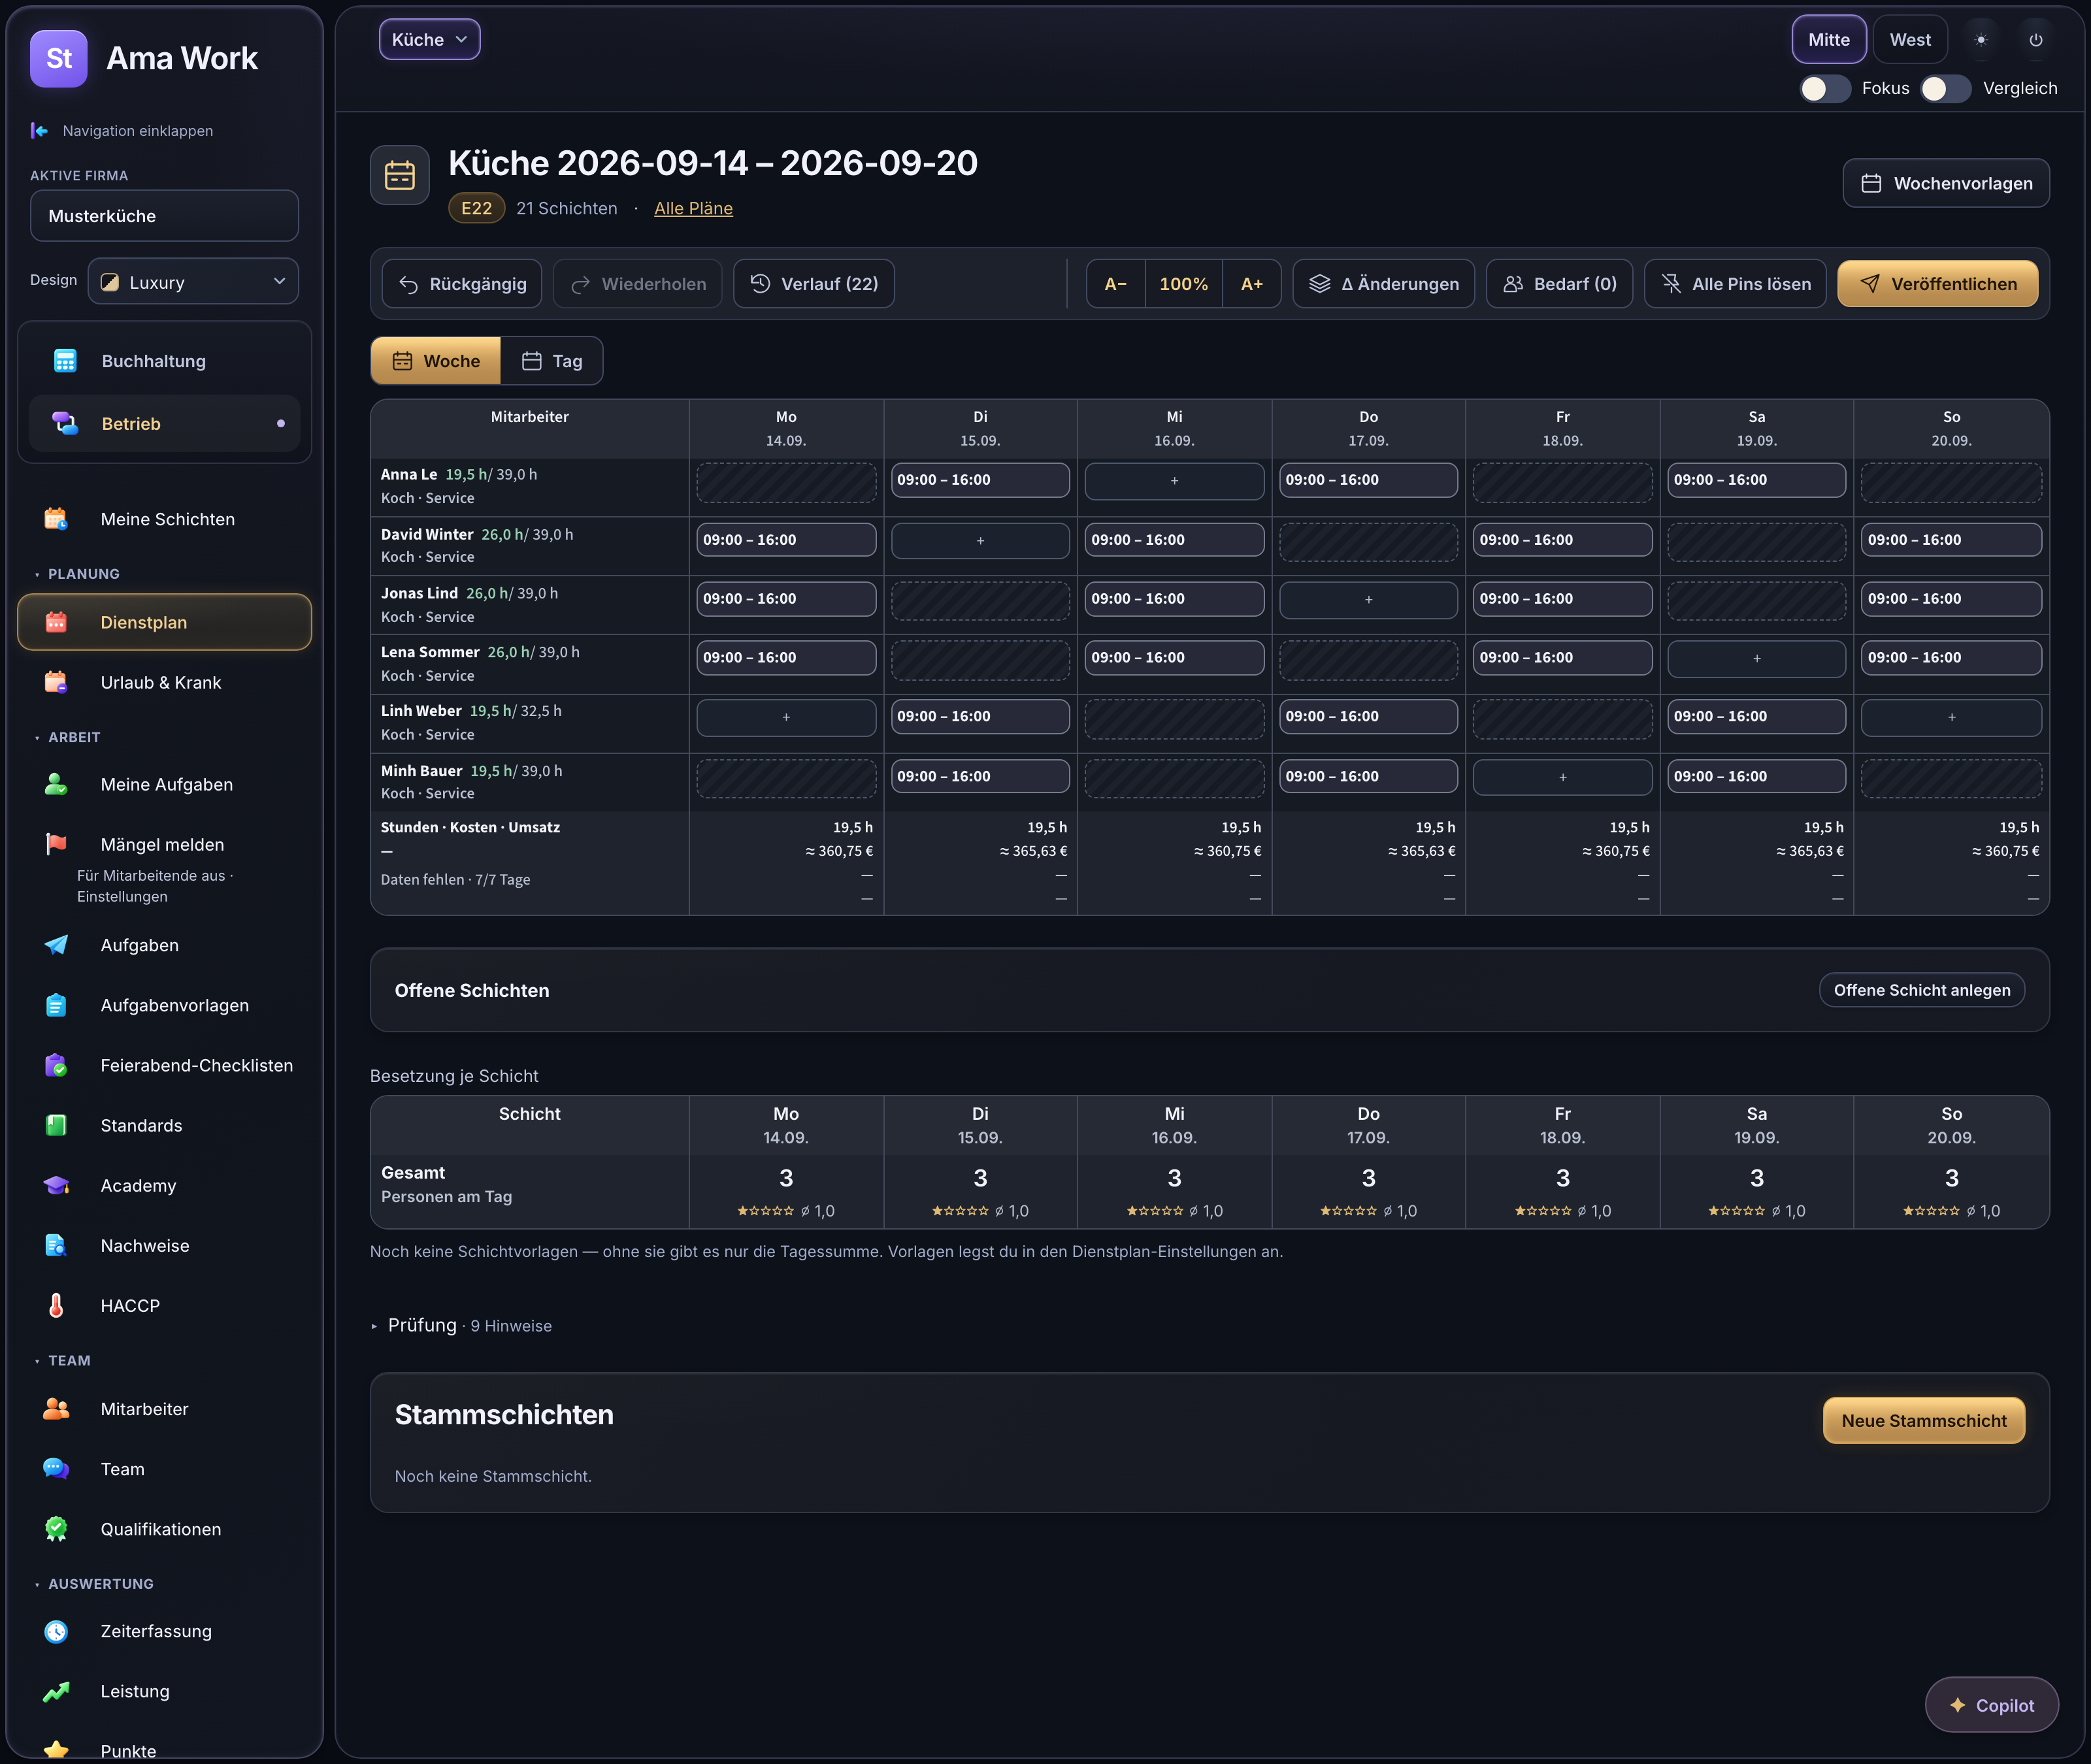Open Bedarf (0)

coord(1559,284)
